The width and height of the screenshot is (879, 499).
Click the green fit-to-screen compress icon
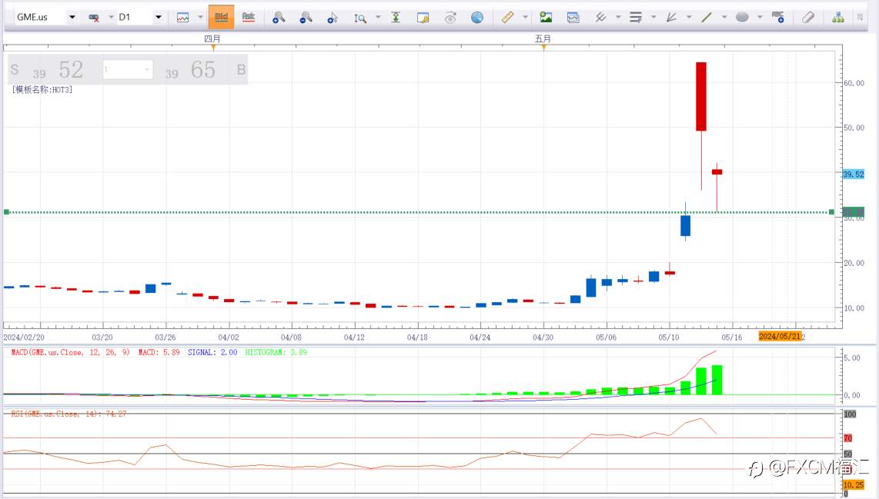396,18
